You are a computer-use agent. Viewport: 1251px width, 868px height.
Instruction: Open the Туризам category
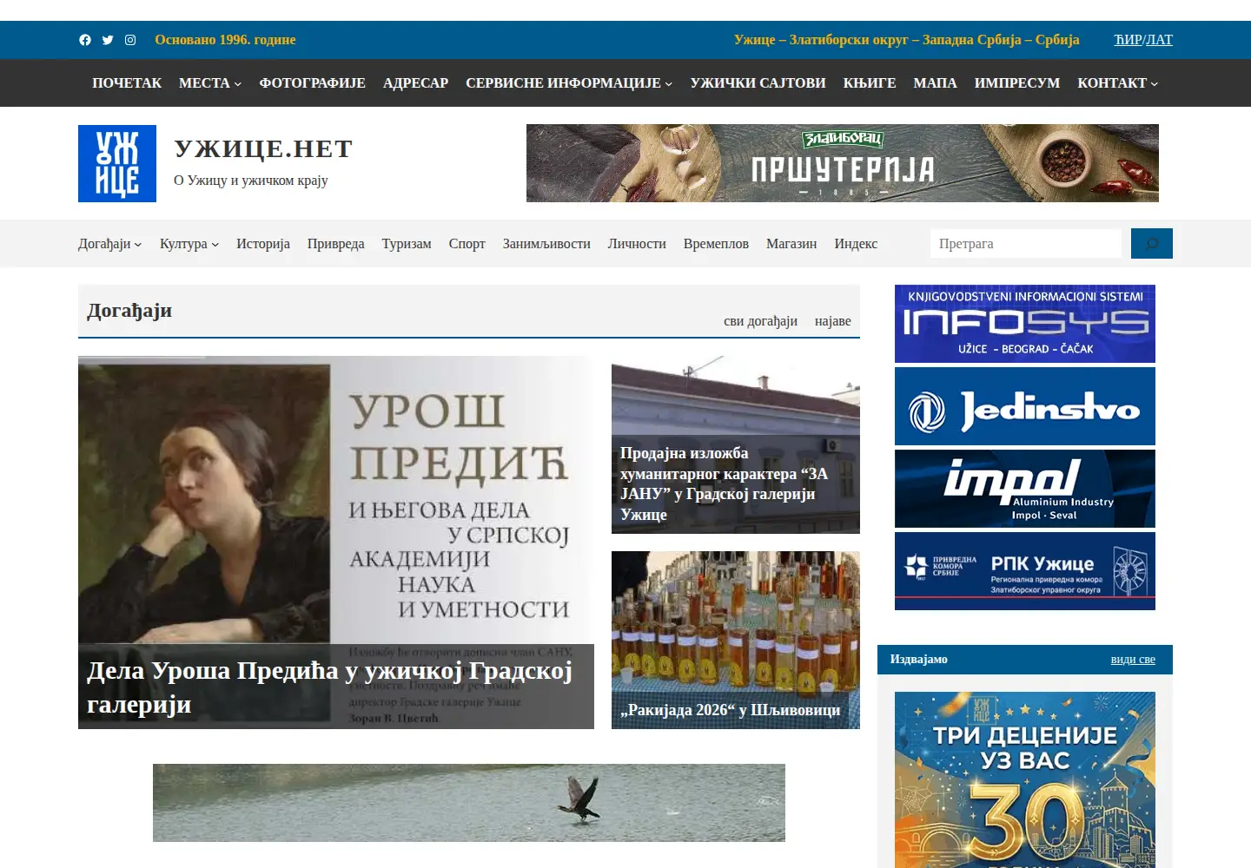coord(407,244)
